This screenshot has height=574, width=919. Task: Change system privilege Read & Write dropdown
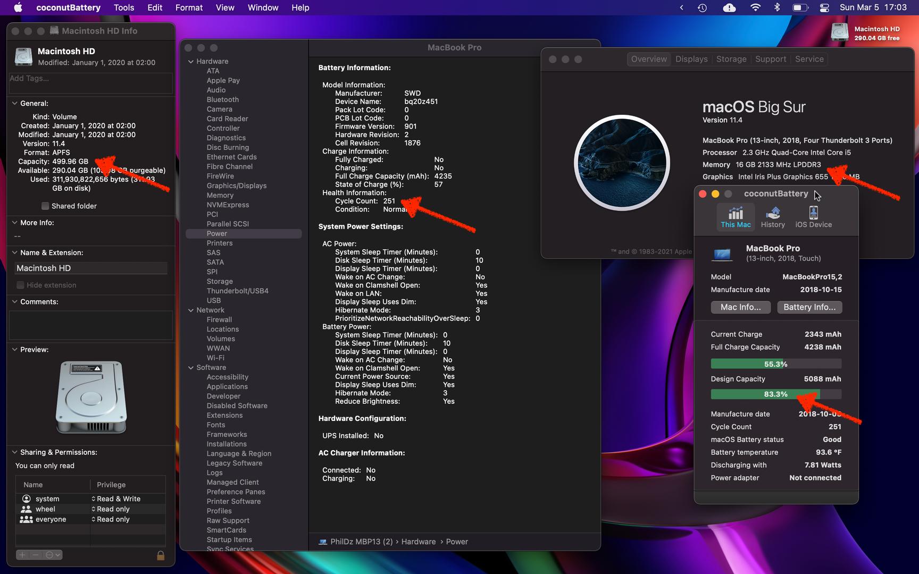116,499
